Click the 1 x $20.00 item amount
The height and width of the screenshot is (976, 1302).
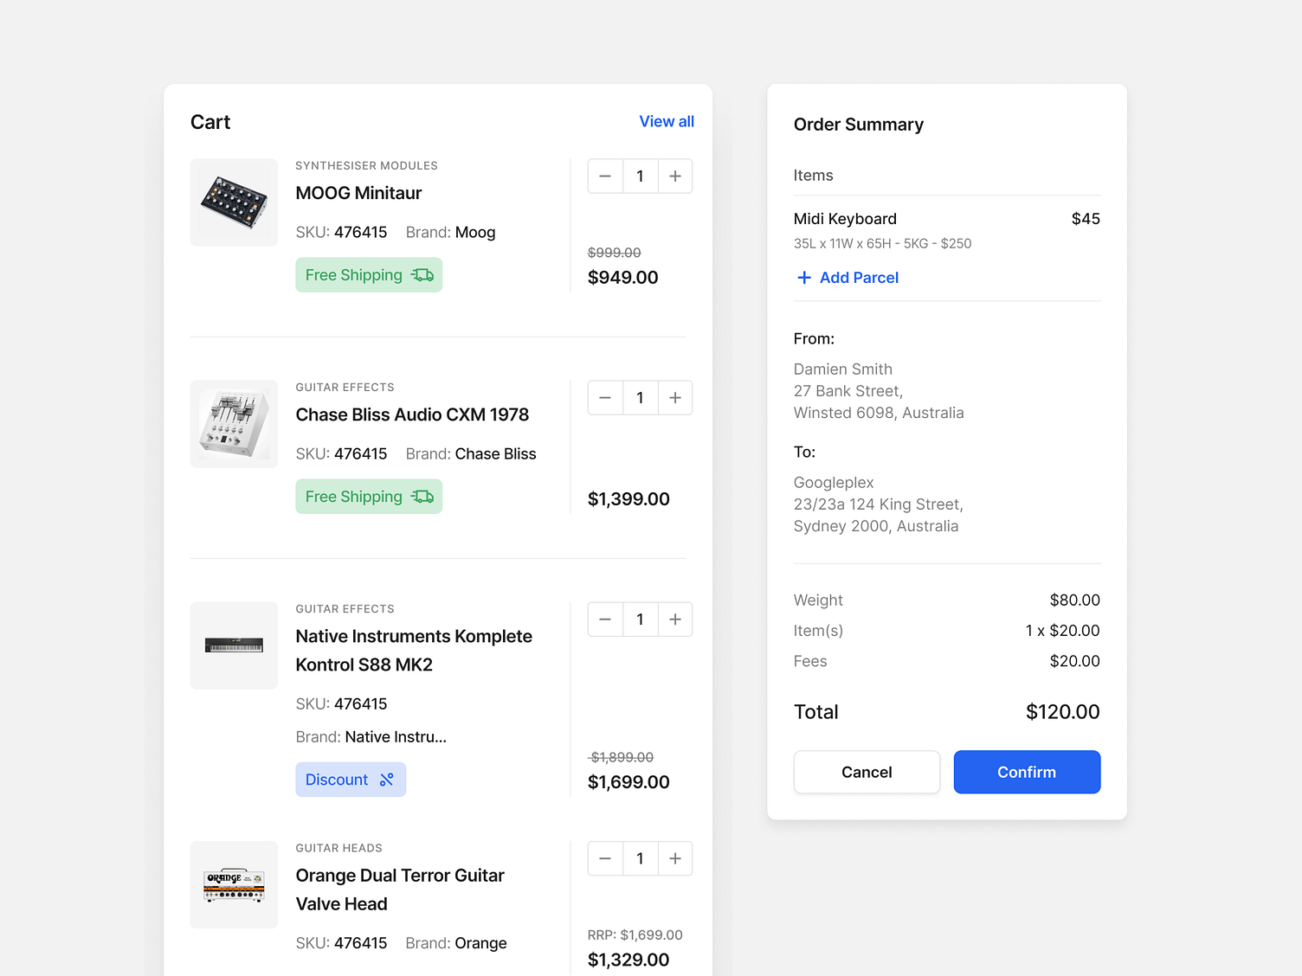point(1062,631)
